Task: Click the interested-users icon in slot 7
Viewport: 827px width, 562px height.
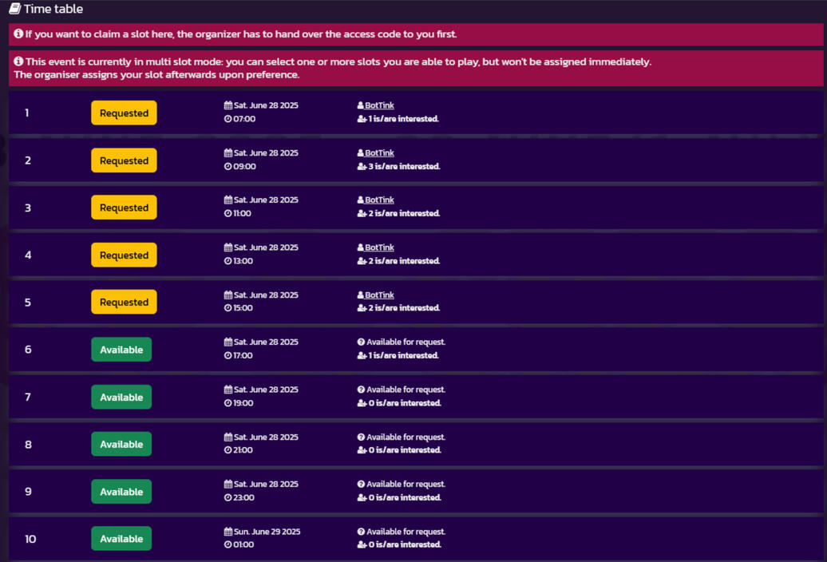Action: [362, 403]
